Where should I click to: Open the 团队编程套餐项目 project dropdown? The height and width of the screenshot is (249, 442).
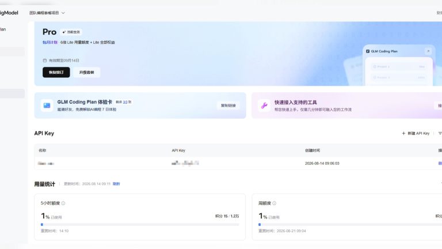click(47, 13)
